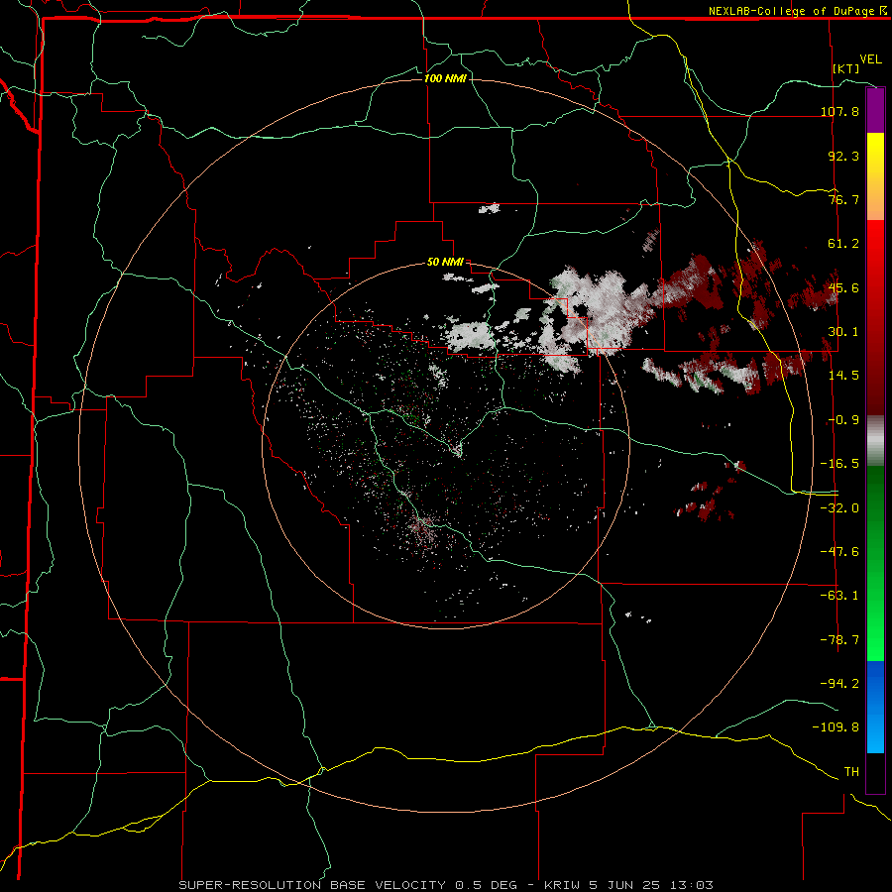Viewport: 892px width, 892px height.
Task: Click the VEL legend title
Action: [870, 59]
